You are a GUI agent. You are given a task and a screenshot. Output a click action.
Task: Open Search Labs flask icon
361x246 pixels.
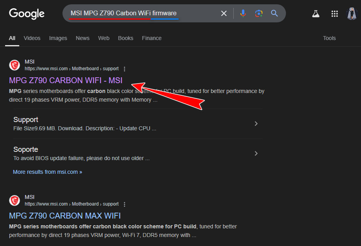point(316,14)
